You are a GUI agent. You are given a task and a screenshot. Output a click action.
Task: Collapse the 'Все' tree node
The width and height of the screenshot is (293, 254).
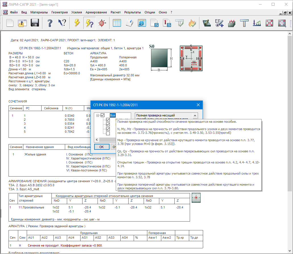98,115
